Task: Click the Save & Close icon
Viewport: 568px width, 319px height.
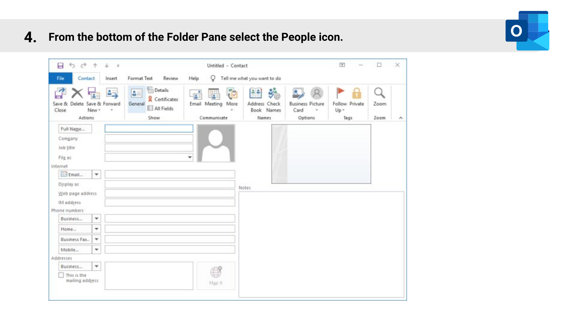Action: point(60,94)
